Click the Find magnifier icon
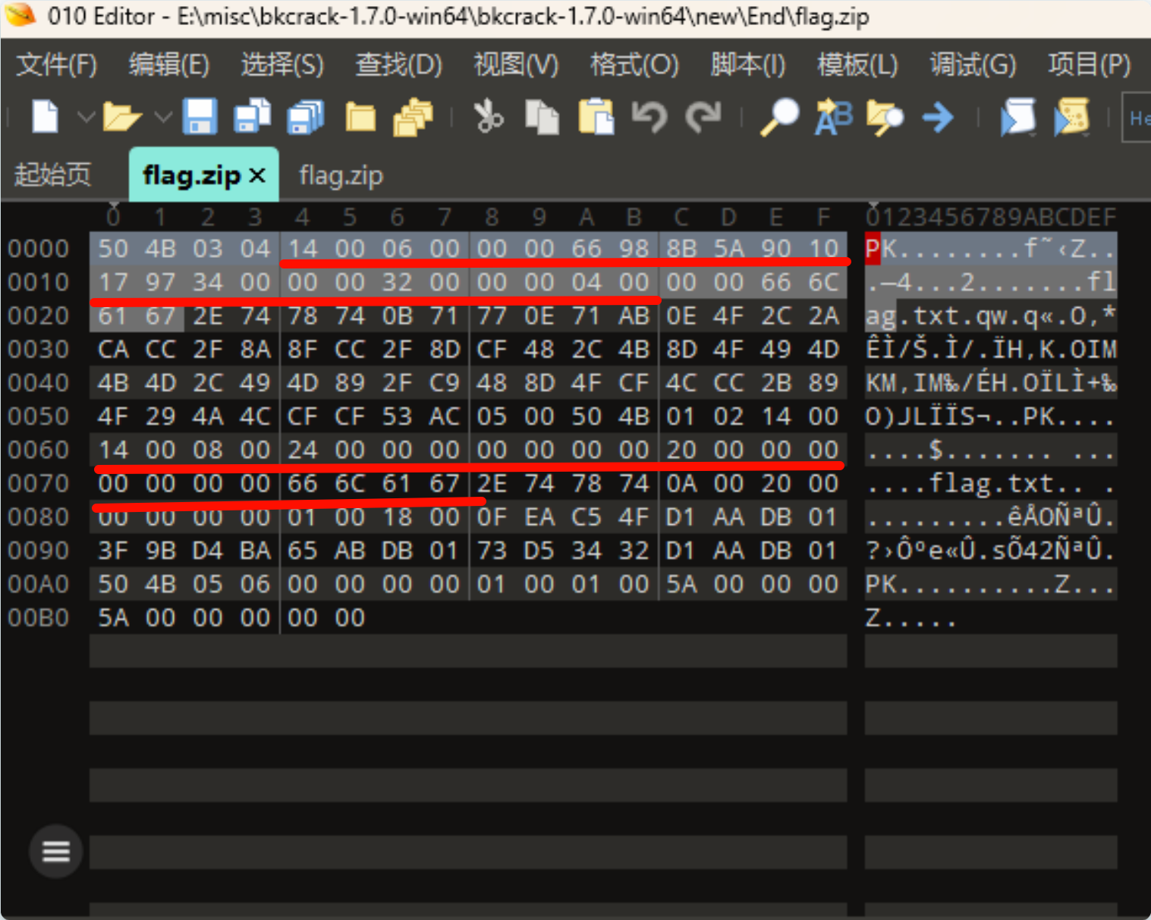Image resolution: width=1151 pixels, height=920 pixels. click(779, 117)
